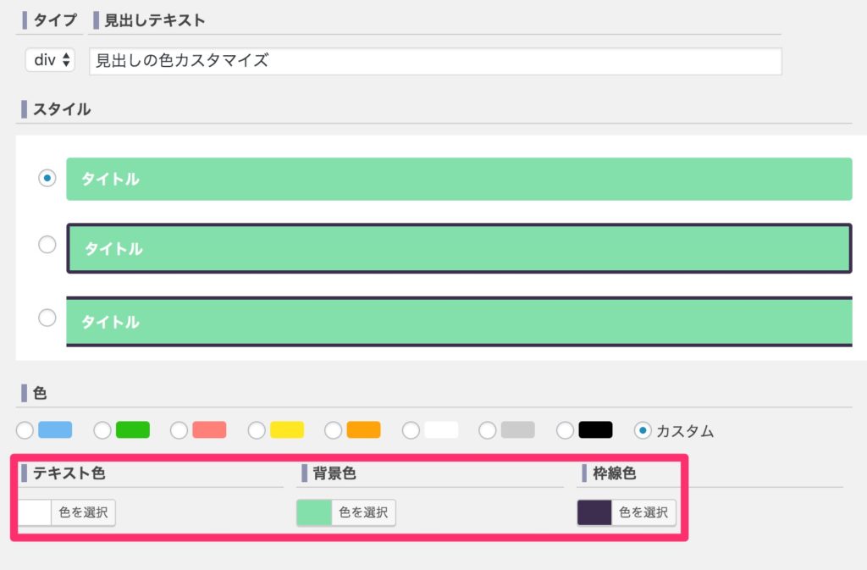Click the dark purple border color swatch
Viewport: 867px width, 570px height.
pyautogui.click(x=594, y=512)
